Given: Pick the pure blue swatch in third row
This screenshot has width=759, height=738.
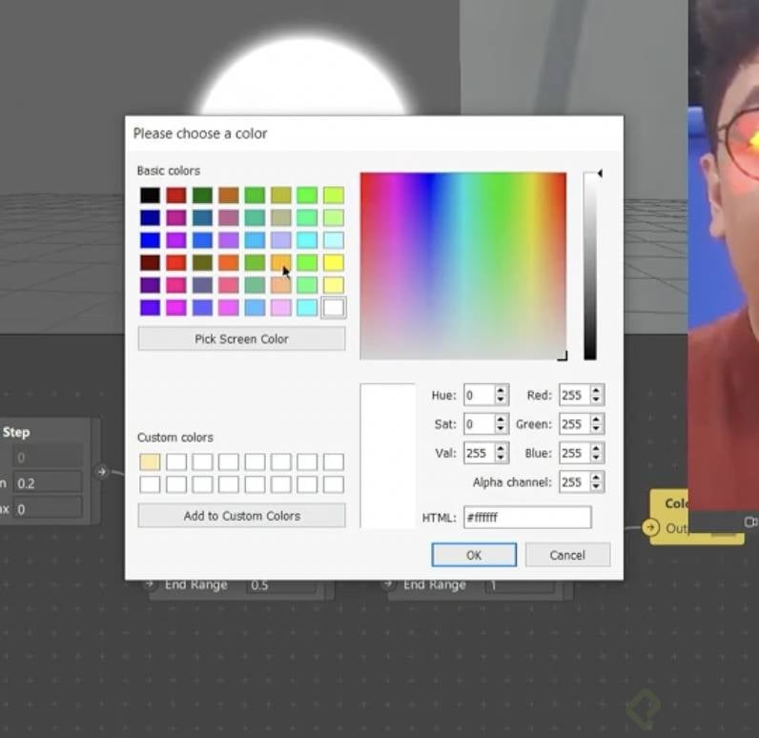Looking at the screenshot, I should pos(150,240).
